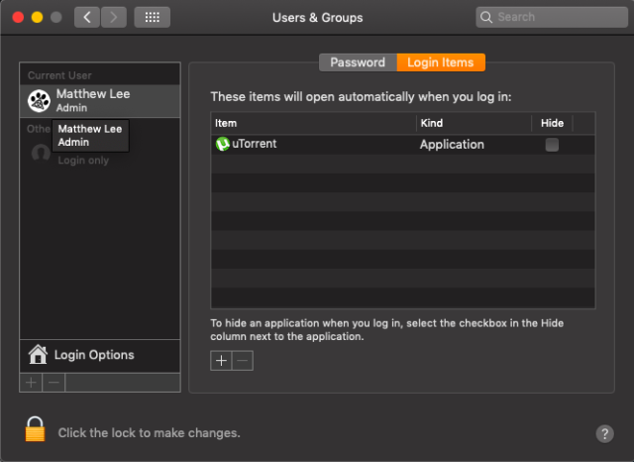Image resolution: width=634 pixels, height=462 pixels.
Task: Click the Login Options house icon
Action: click(x=38, y=354)
